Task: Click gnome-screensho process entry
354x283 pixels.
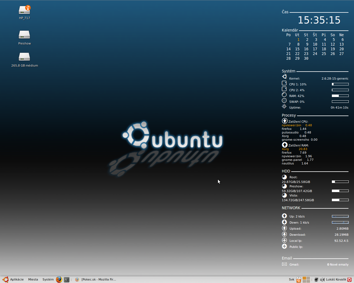Action: coord(295,140)
